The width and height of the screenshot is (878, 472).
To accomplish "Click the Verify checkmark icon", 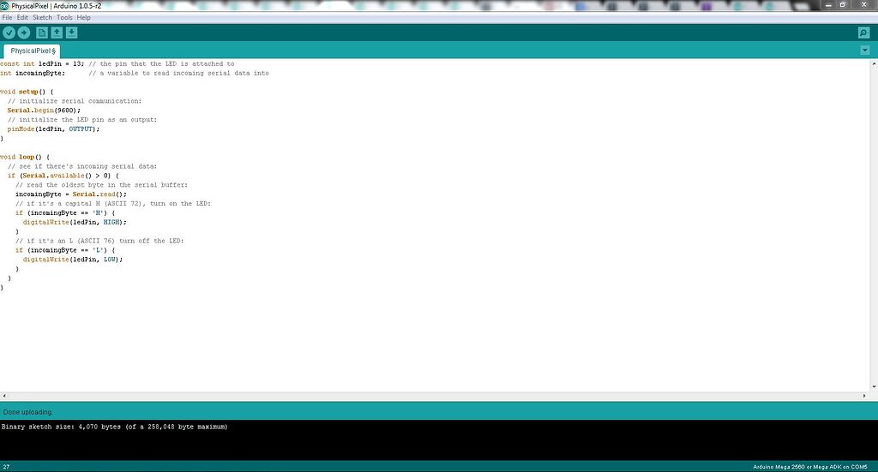I will click(x=9, y=33).
